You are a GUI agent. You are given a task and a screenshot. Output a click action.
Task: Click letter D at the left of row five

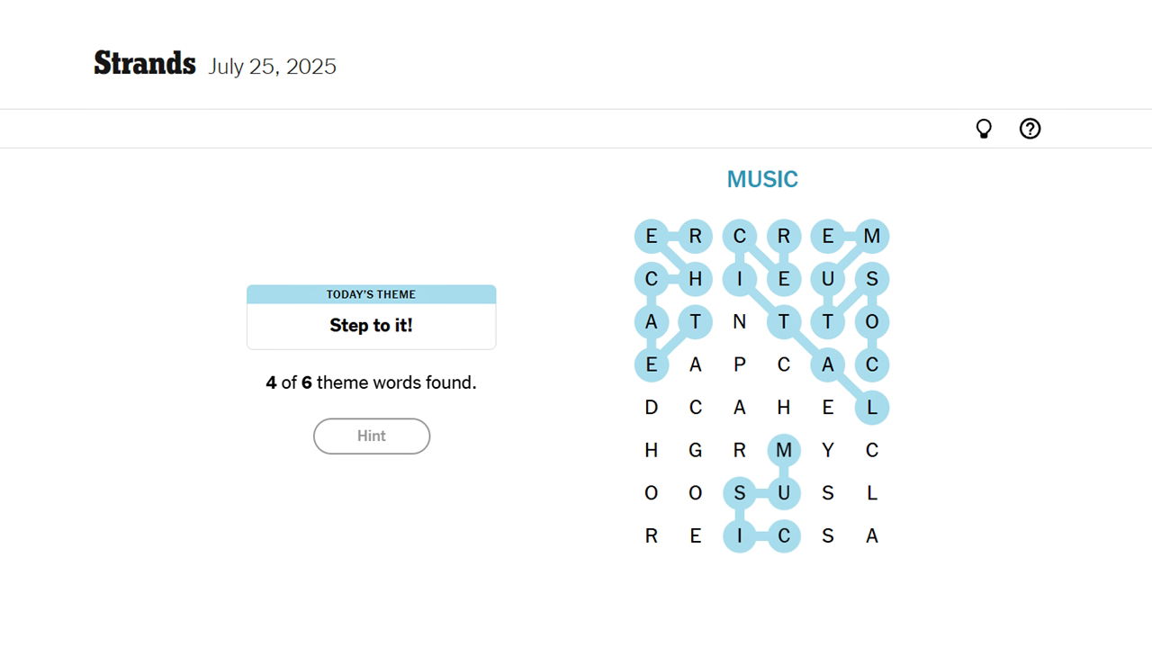pyautogui.click(x=652, y=407)
